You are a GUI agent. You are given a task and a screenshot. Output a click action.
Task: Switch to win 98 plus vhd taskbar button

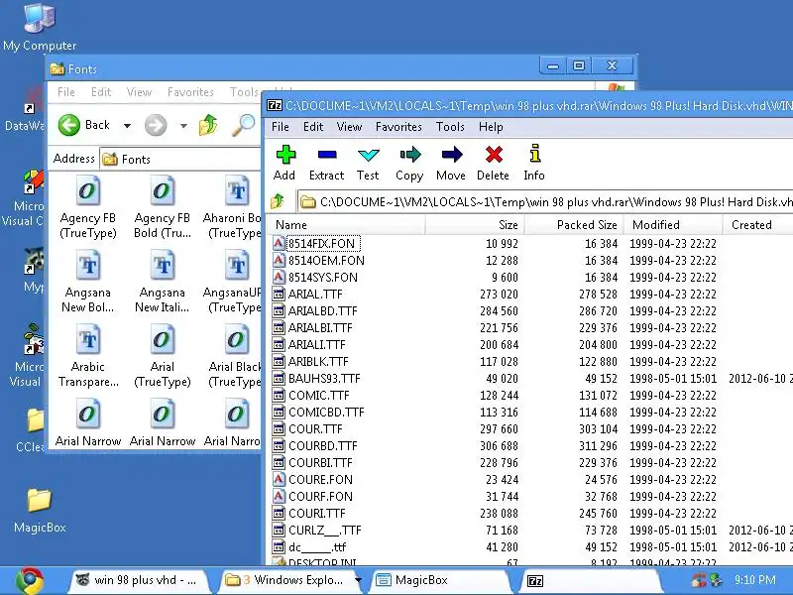137,580
